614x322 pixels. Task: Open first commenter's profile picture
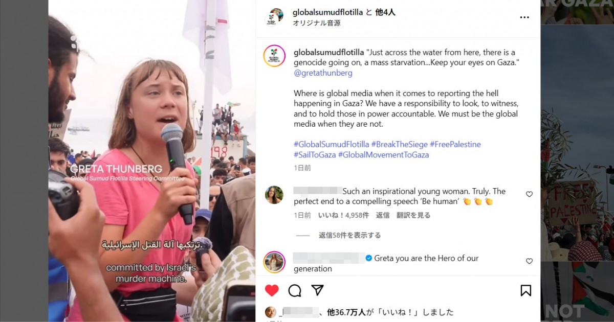point(274,195)
